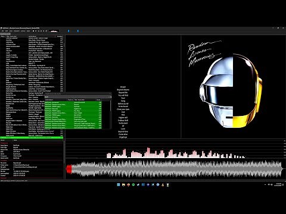Image resolution: width=286 pixels, height=214 pixels.
Task: Click the Value column header in properties panel
Action: [38, 140]
